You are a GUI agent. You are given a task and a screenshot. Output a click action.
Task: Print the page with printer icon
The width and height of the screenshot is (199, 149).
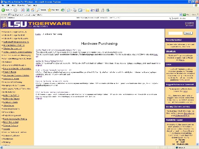coord(75,10)
